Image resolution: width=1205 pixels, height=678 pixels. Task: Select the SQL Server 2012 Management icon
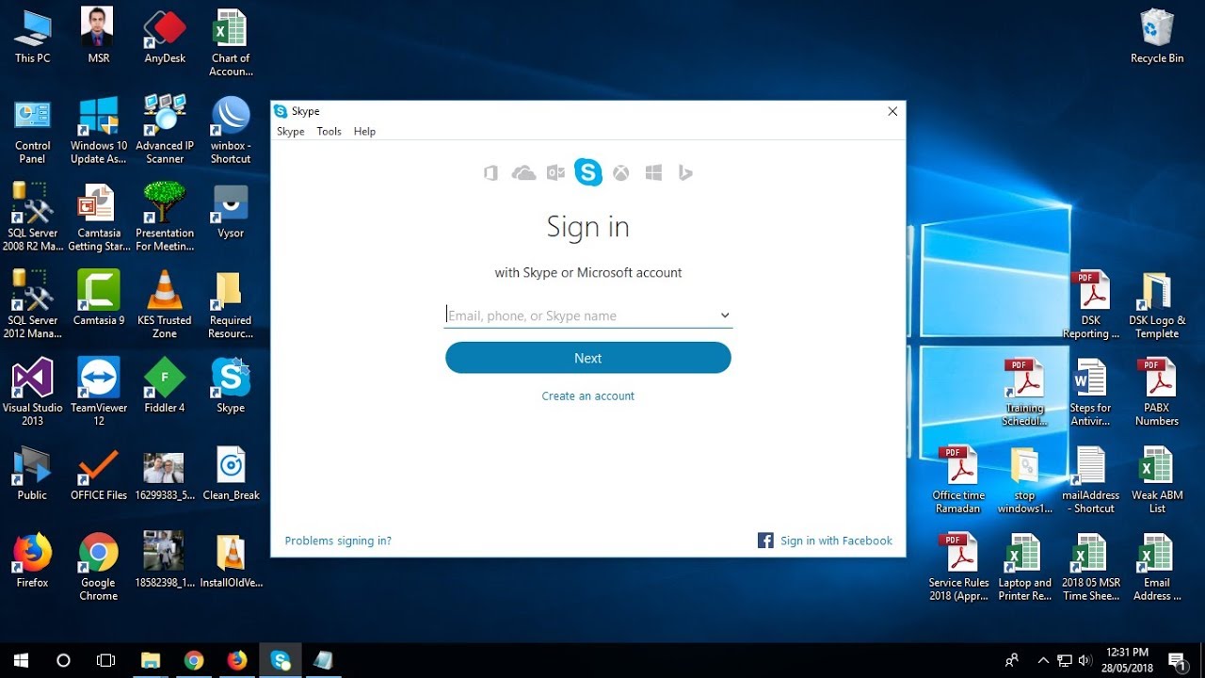[x=33, y=305]
